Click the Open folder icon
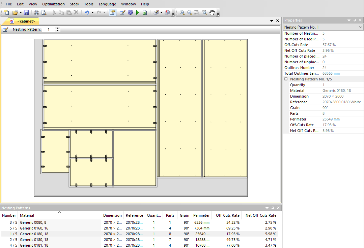The width and height of the screenshot is (364, 248). [15, 12]
